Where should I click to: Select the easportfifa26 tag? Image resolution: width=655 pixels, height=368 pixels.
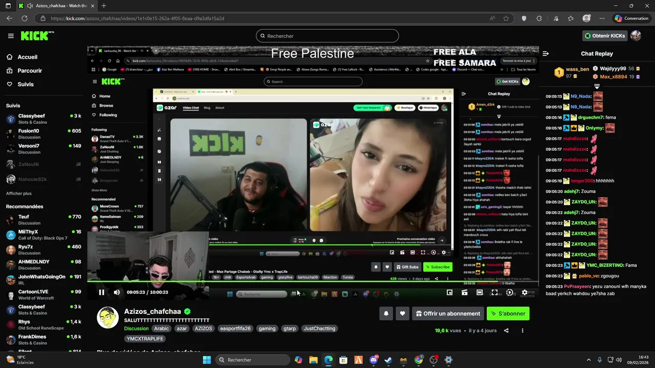(x=235, y=329)
